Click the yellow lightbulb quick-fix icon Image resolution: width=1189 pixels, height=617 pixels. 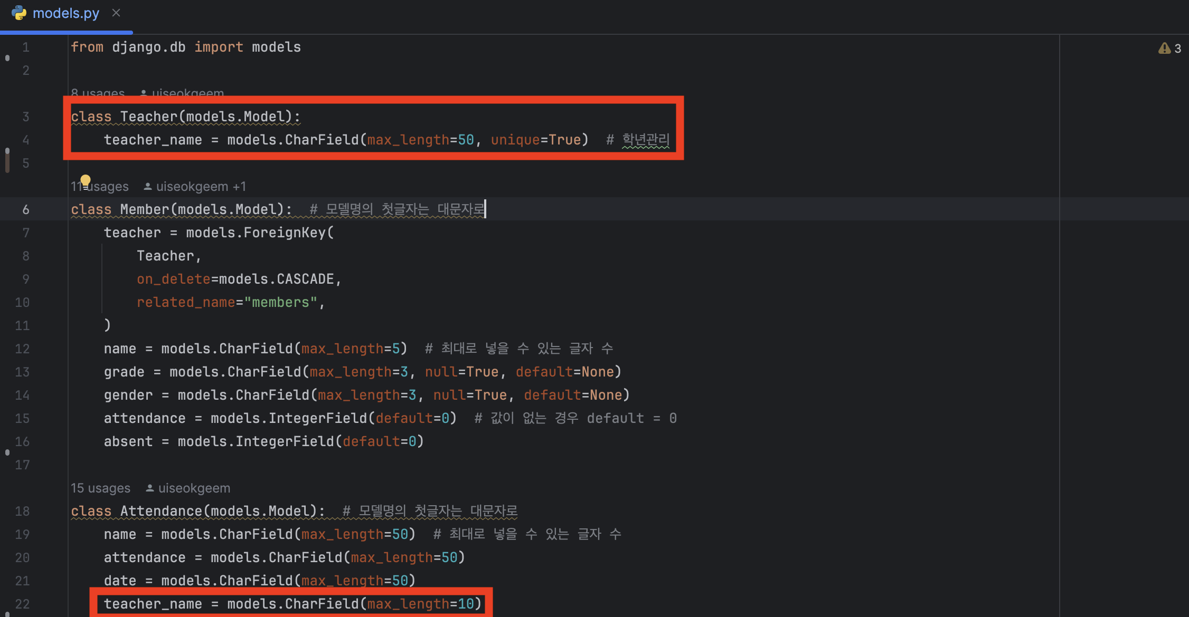(86, 181)
